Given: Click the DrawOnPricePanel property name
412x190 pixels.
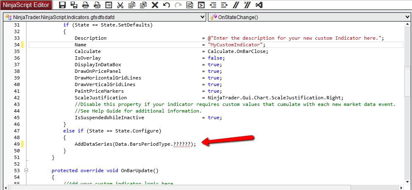Looking at the screenshot, I should click(x=98, y=71).
